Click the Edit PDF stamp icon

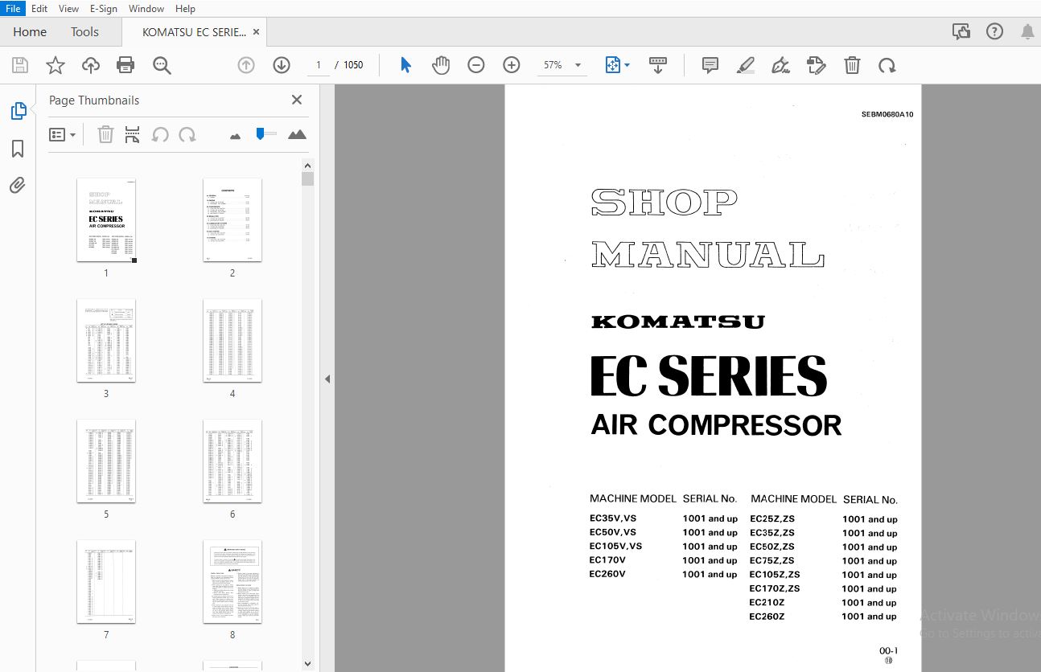coord(817,65)
